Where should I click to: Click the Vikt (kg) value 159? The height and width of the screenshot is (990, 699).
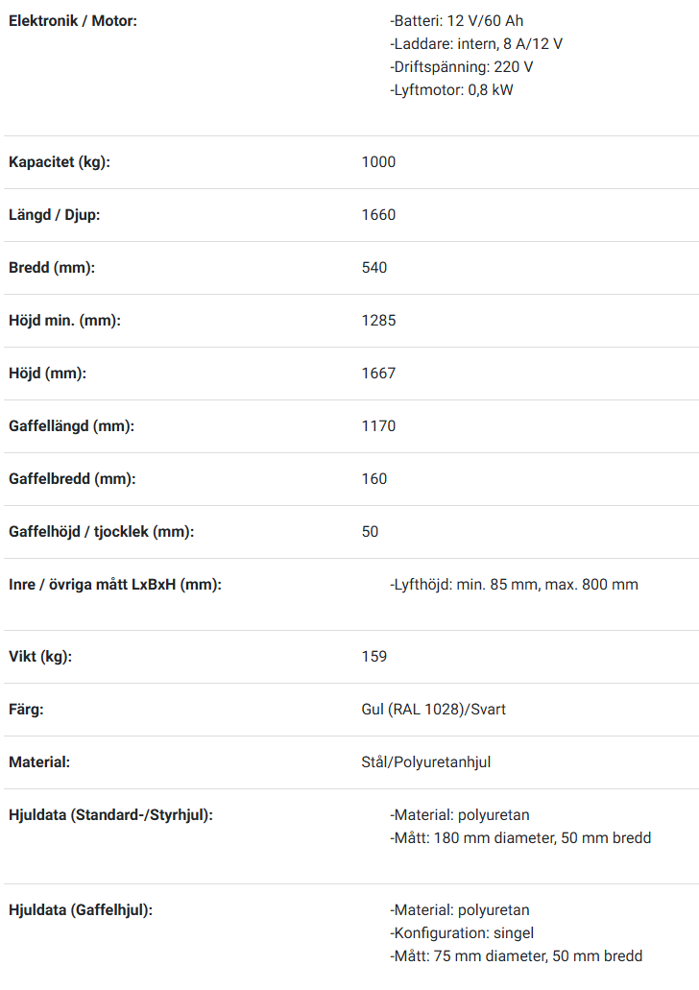point(374,657)
